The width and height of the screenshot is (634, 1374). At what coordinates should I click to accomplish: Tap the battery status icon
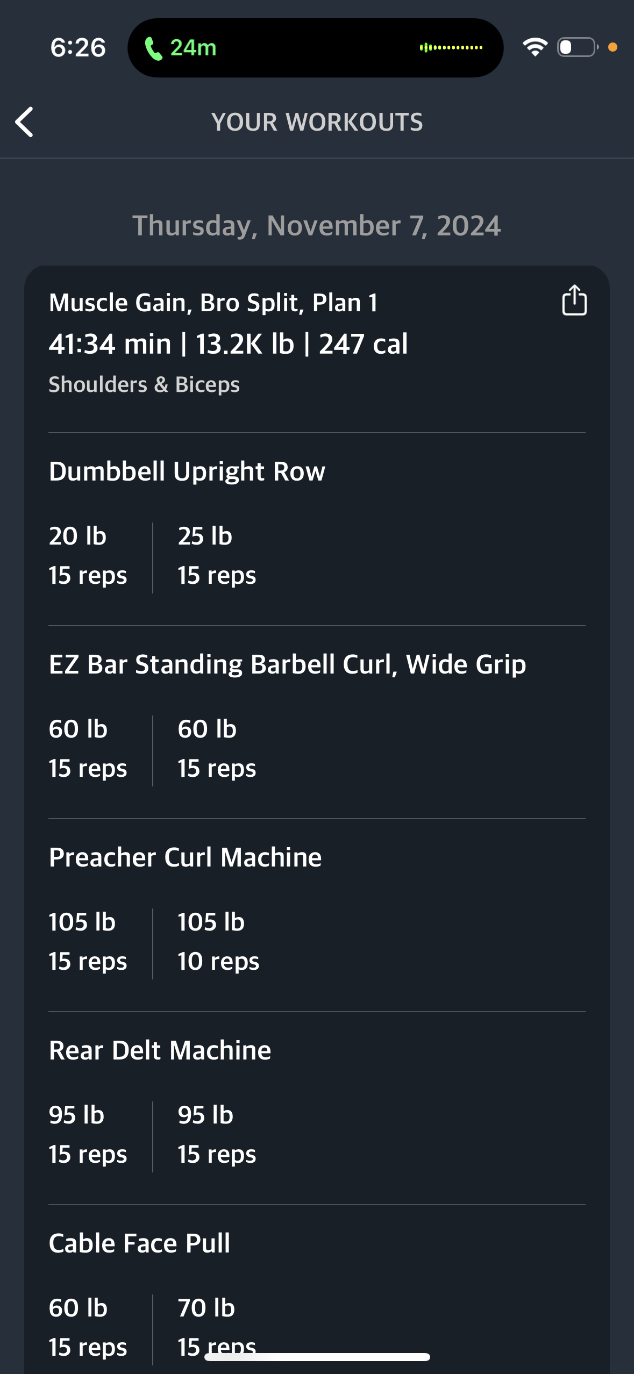pos(578,47)
